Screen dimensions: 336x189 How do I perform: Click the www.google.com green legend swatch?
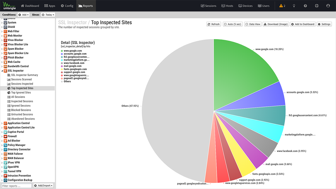pos(62,51)
